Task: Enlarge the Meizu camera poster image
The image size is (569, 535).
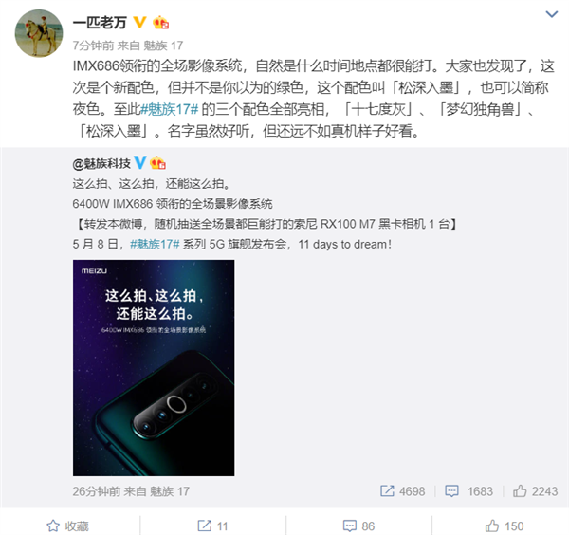Action: pyautogui.click(x=154, y=368)
